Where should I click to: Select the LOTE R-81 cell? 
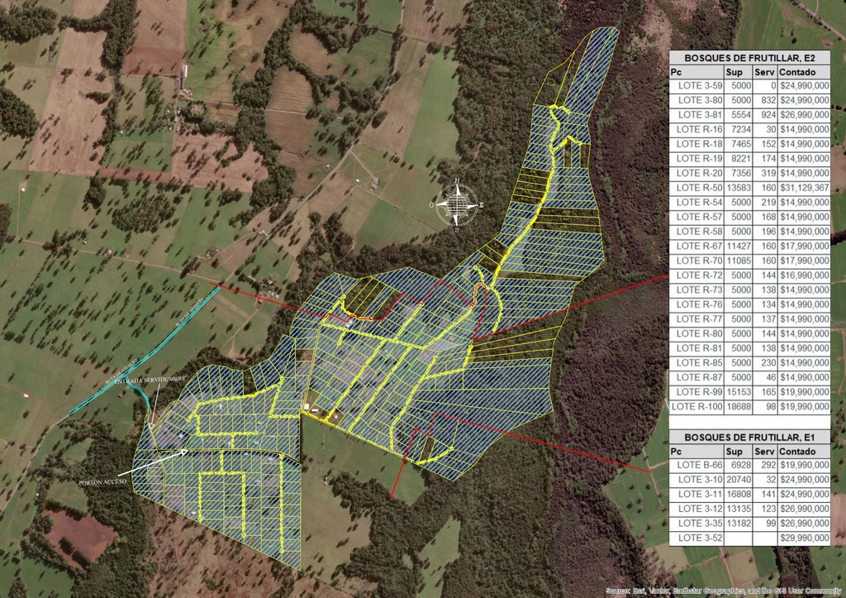tap(696, 348)
